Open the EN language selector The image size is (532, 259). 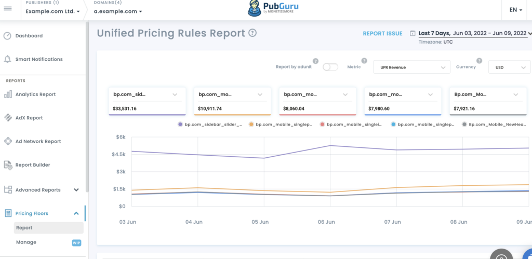pos(516,10)
